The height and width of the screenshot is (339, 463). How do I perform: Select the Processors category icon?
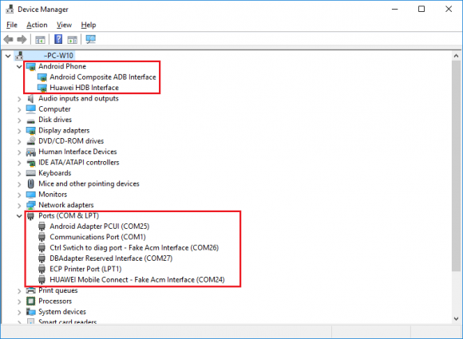point(30,302)
